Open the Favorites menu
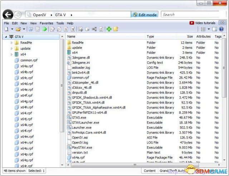 [x=47, y=23]
